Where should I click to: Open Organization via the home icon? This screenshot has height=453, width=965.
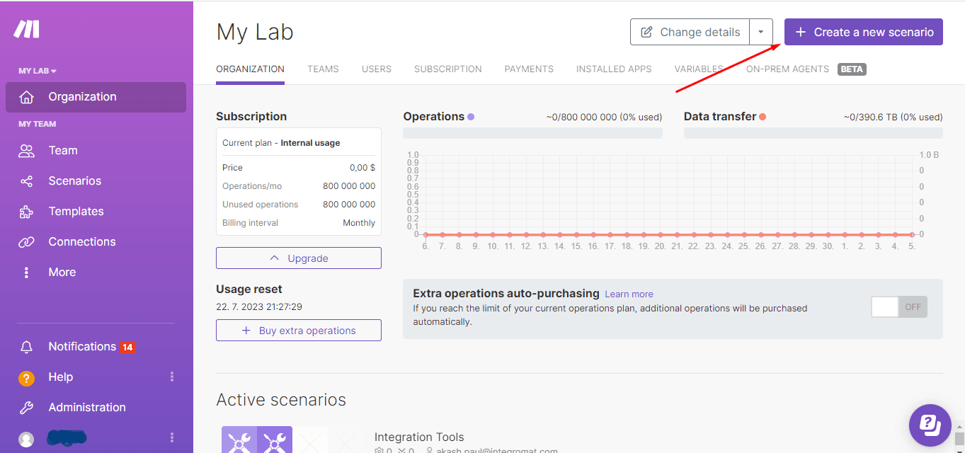[x=27, y=96]
